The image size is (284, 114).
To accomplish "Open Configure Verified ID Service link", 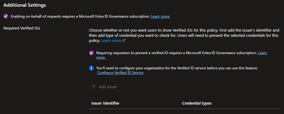I will [x=120, y=73].
